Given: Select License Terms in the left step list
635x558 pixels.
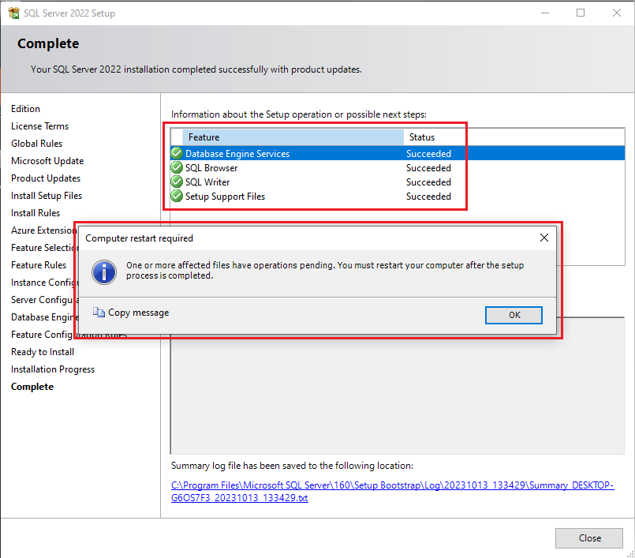Looking at the screenshot, I should [39, 126].
